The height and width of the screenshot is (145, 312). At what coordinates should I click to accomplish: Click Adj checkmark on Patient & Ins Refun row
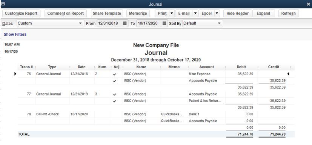coord(114,101)
